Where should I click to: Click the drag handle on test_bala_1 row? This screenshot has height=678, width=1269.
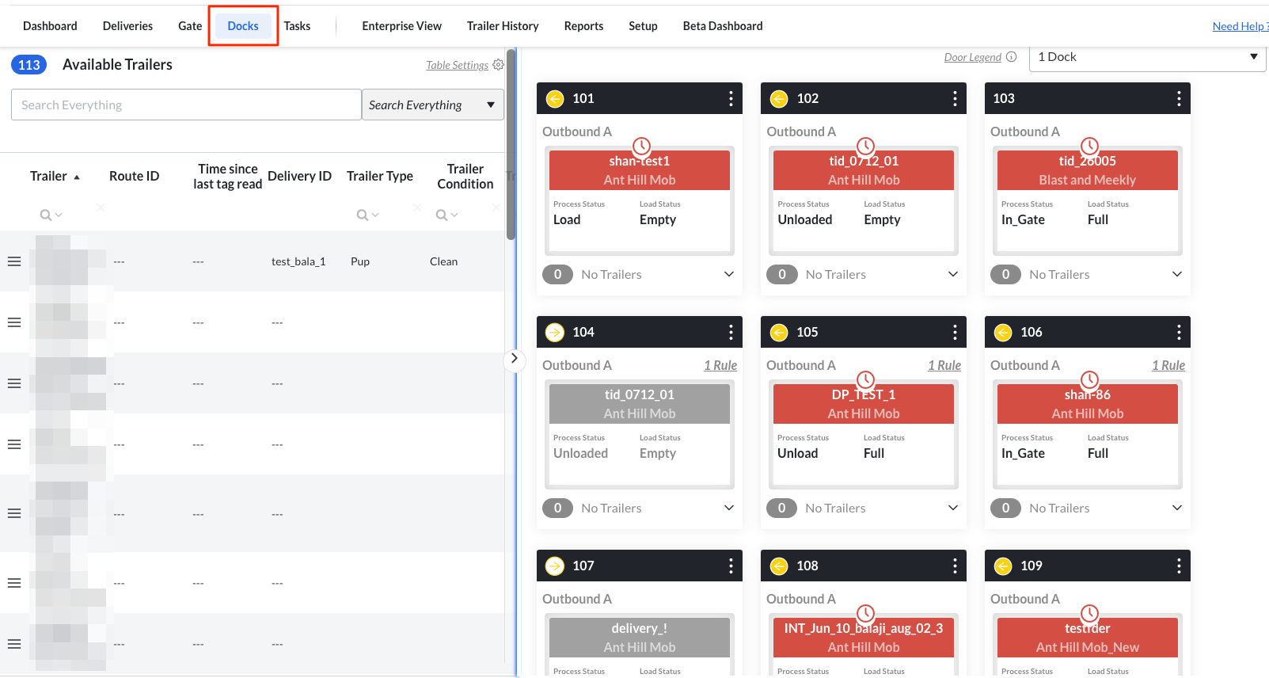(x=14, y=261)
